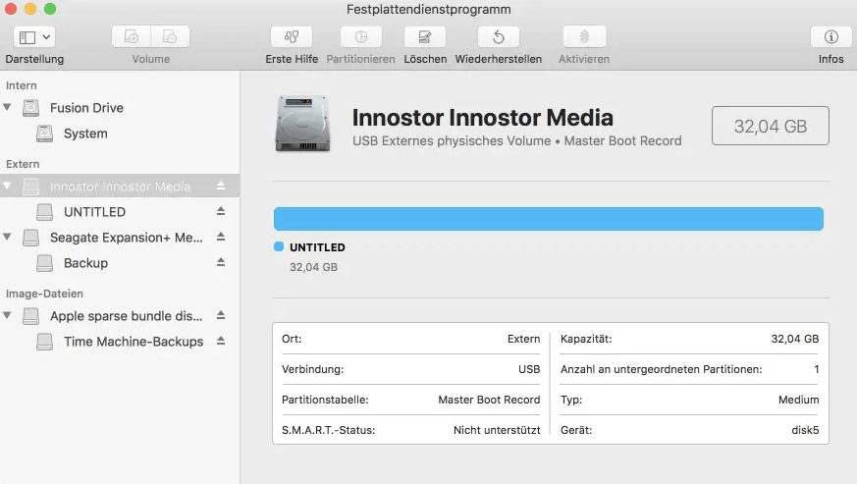Click the Erste Hilfe label
This screenshot has height=484, width=857.
tap(292, 59)
